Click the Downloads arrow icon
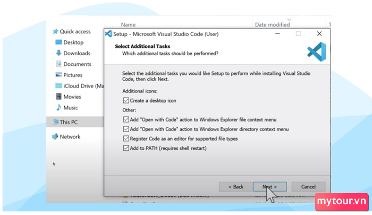The width and height of the screenshot is (372, 215). point(58,53)
